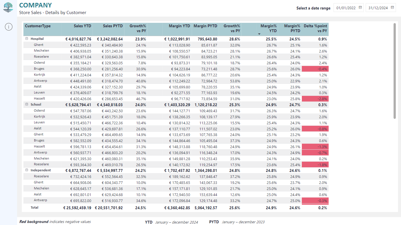Viewport: 401px width, 225px height.
Task: Open calendar picker for end date
Action: [x=392, y=8]
